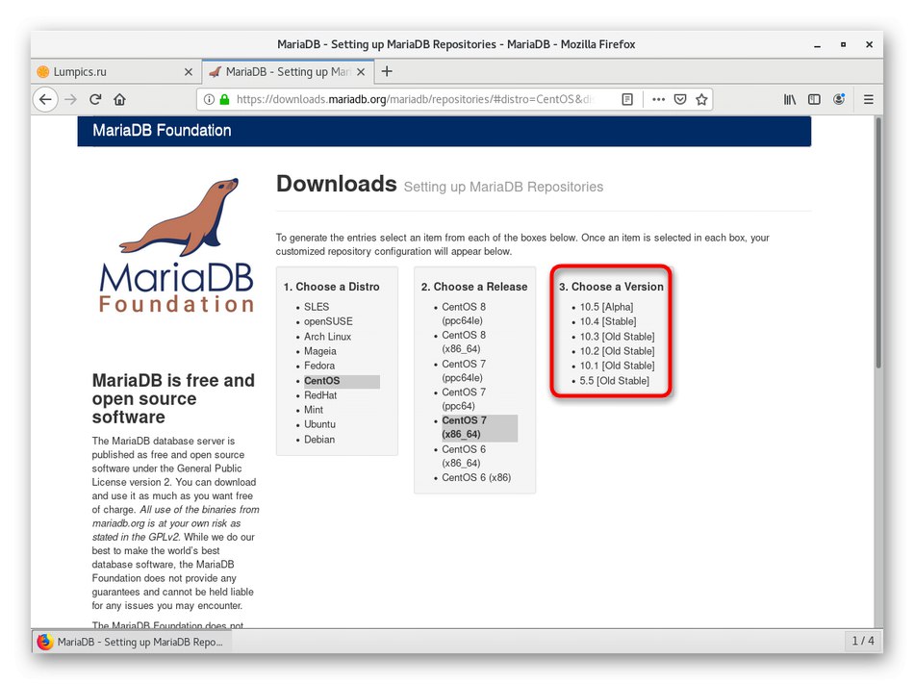Screen dimensions: 914x684
Task: Pick version 5.5 [Old Stable]
Action: coord(615,381)
